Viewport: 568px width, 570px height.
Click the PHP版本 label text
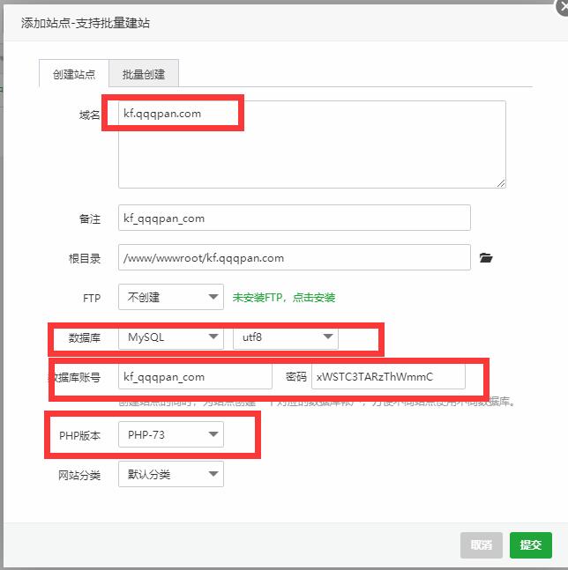pos(79,434)
